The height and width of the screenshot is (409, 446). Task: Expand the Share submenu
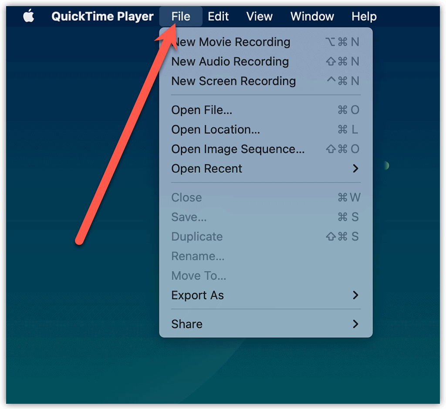186,324
